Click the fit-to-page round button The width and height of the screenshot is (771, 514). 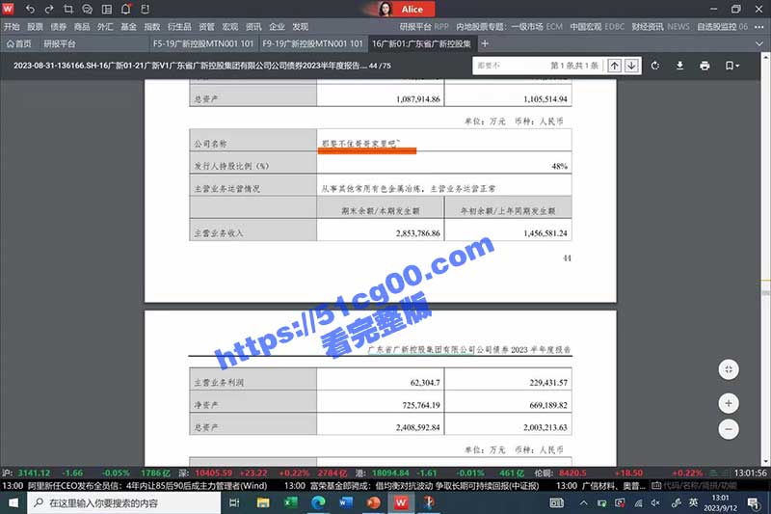[729, 370]
